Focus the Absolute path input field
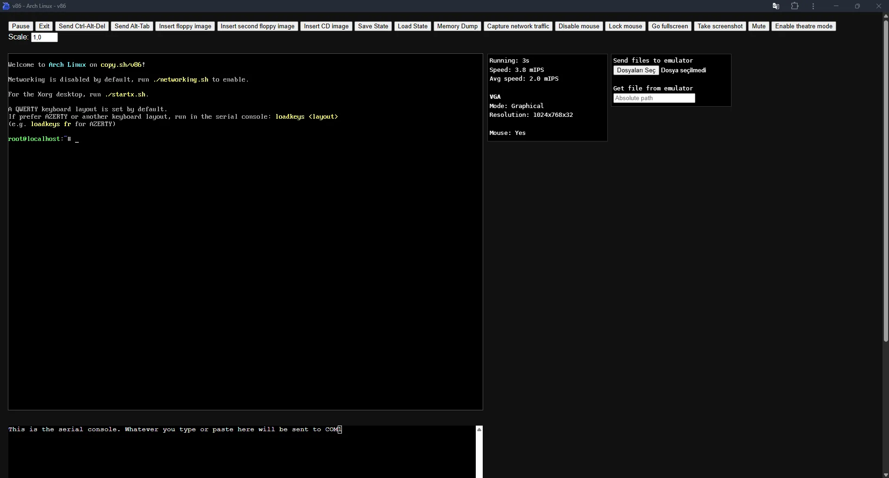Image resolution: width=889 pixels, height=478 pixels. point(654,98)
